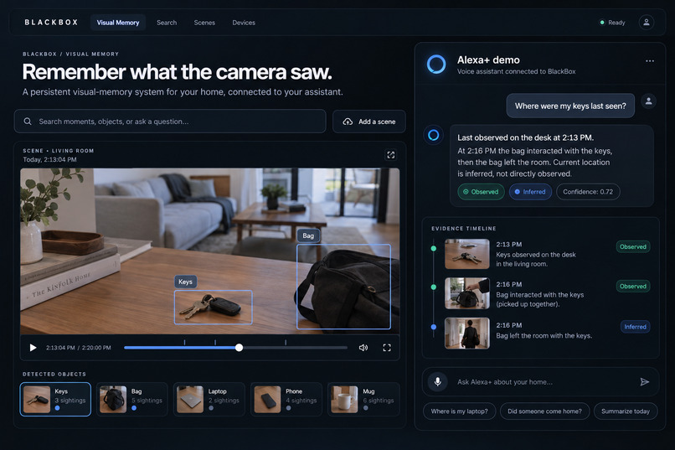
Task: Click the Where were my keys message bubble
Action: coord(570,106)
